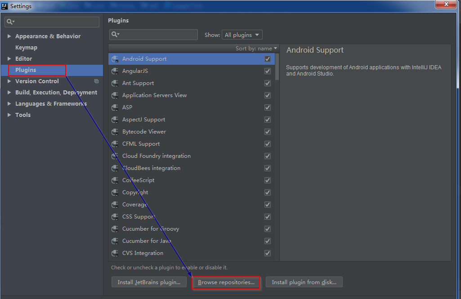The width and height of the screenshot is (461, 299).
Task: Expand Languages & Frameworks arrow
Action: pyautogui.click(x=9, y=103)
